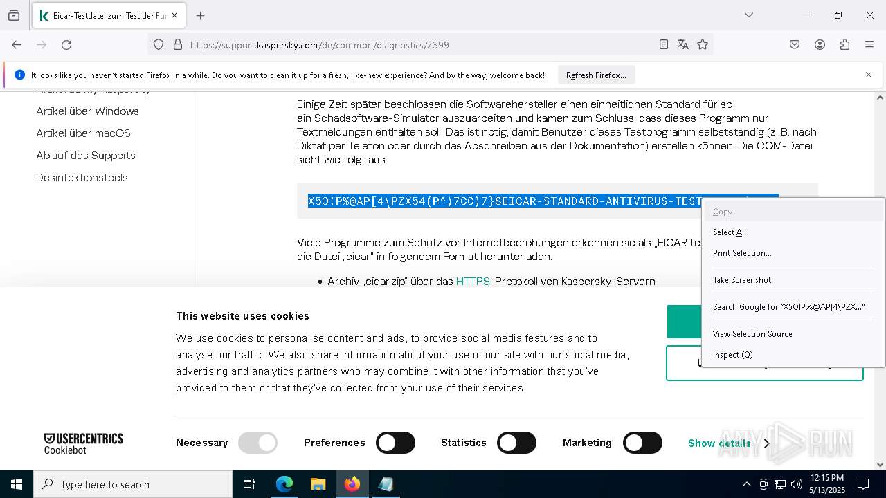View site security padlock info
The height and width of the screenshot is (498, 886).
click(x=178, y=44)
